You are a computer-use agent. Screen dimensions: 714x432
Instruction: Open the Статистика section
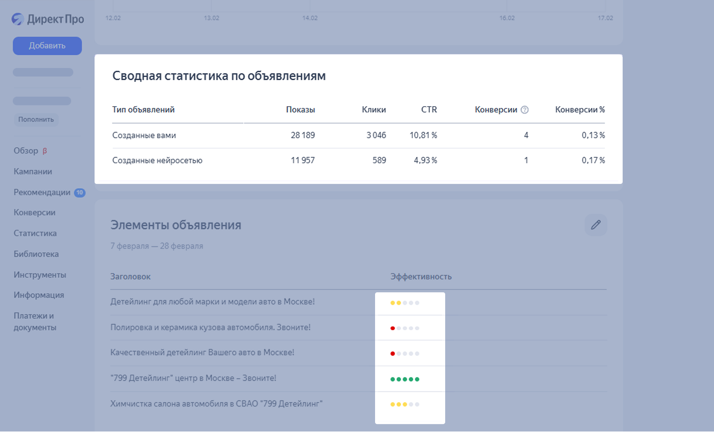(x=35, y=233)
